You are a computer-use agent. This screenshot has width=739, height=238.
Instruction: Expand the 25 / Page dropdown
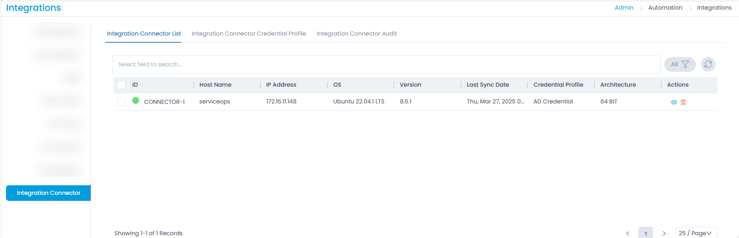click(x=695, y=233)
